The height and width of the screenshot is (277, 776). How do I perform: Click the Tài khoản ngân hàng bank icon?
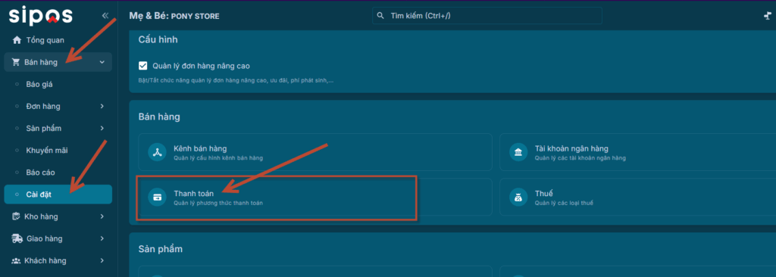[x=518, y=152]
